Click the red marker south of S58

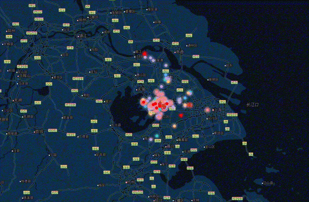pos(181,115)
